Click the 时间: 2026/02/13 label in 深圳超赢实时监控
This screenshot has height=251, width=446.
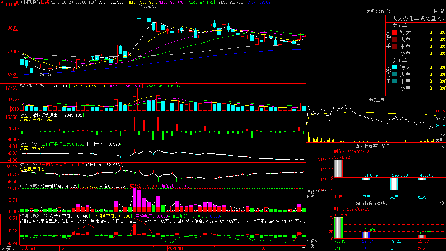pyautogui.click(x=352, y=152)
